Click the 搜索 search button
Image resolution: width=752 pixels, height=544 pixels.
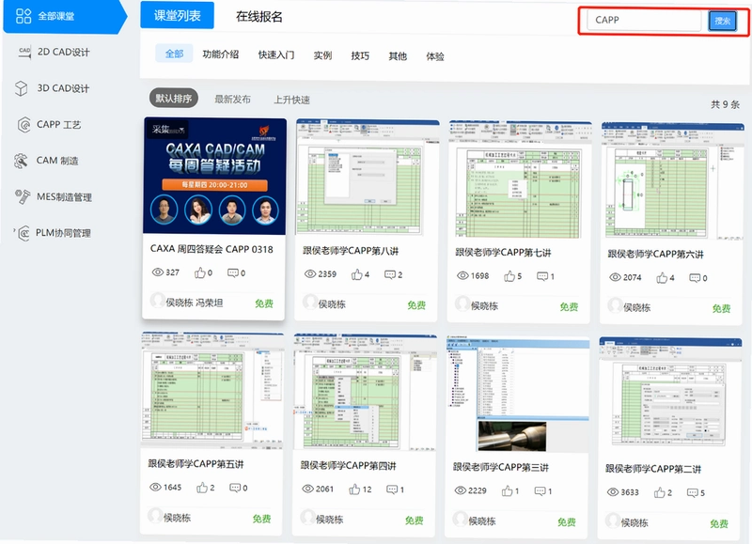tap(722, 21)
